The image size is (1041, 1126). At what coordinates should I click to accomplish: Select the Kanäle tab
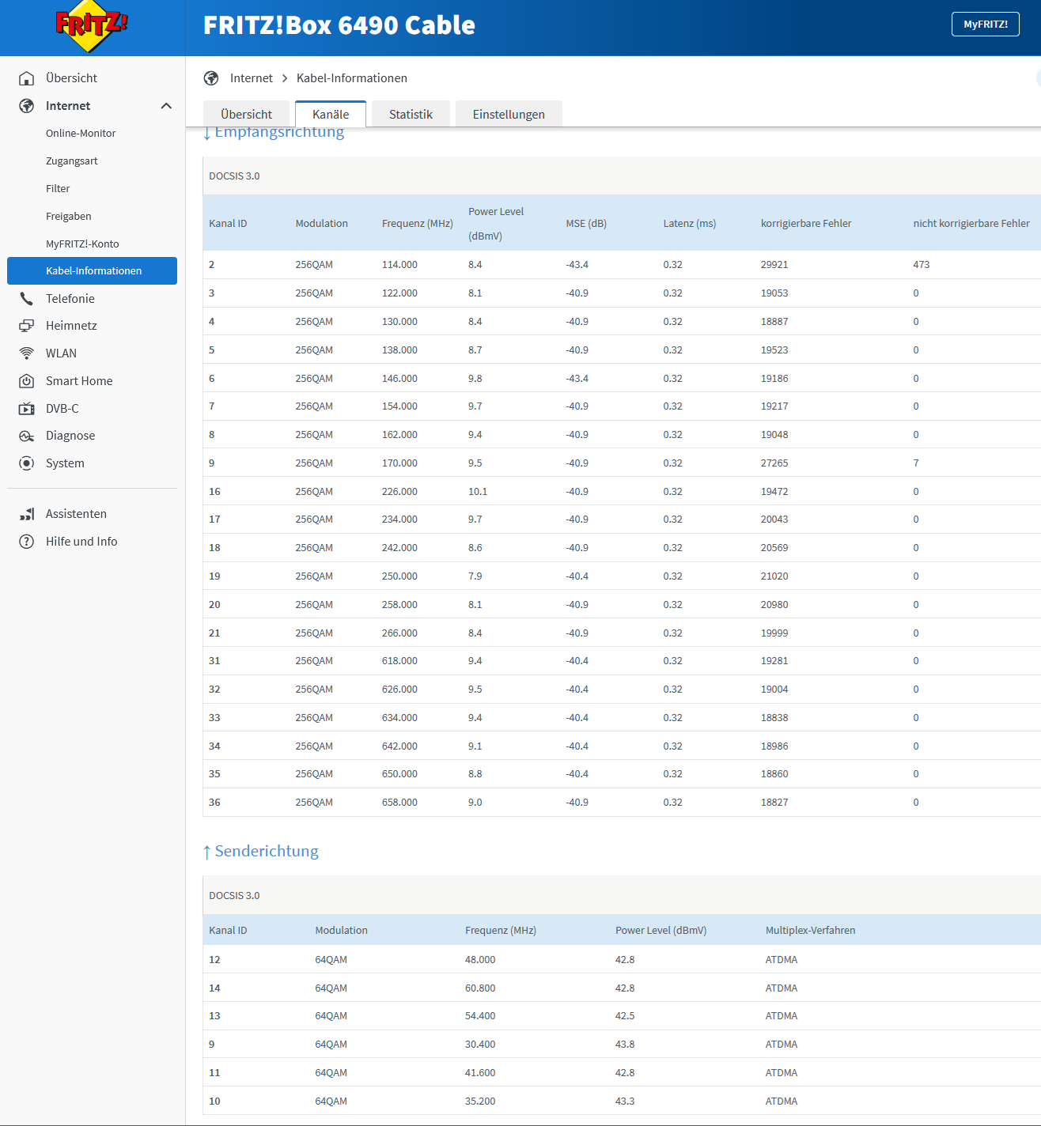331,114
